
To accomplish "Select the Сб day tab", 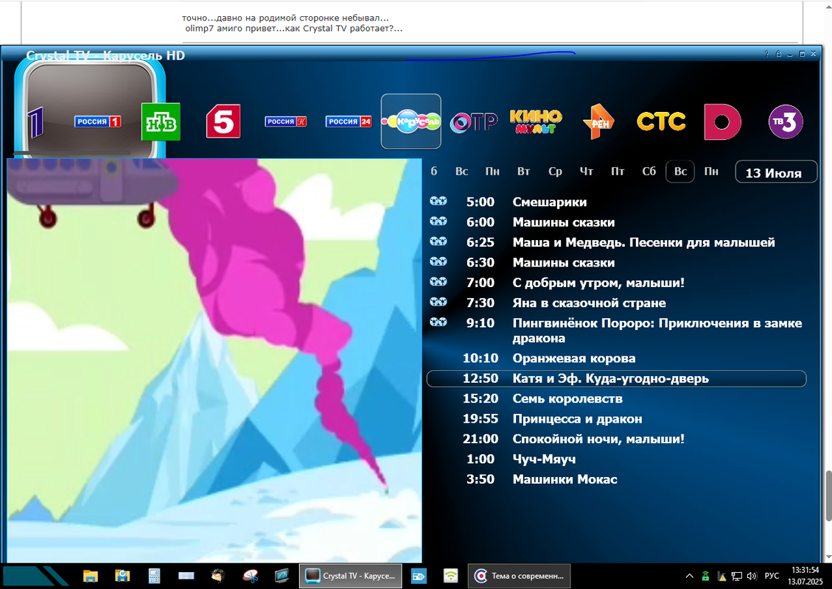I will click(x=649, y=172).
